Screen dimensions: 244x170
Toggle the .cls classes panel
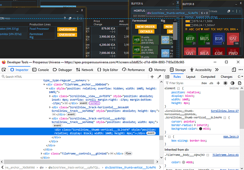coord(211,83)
